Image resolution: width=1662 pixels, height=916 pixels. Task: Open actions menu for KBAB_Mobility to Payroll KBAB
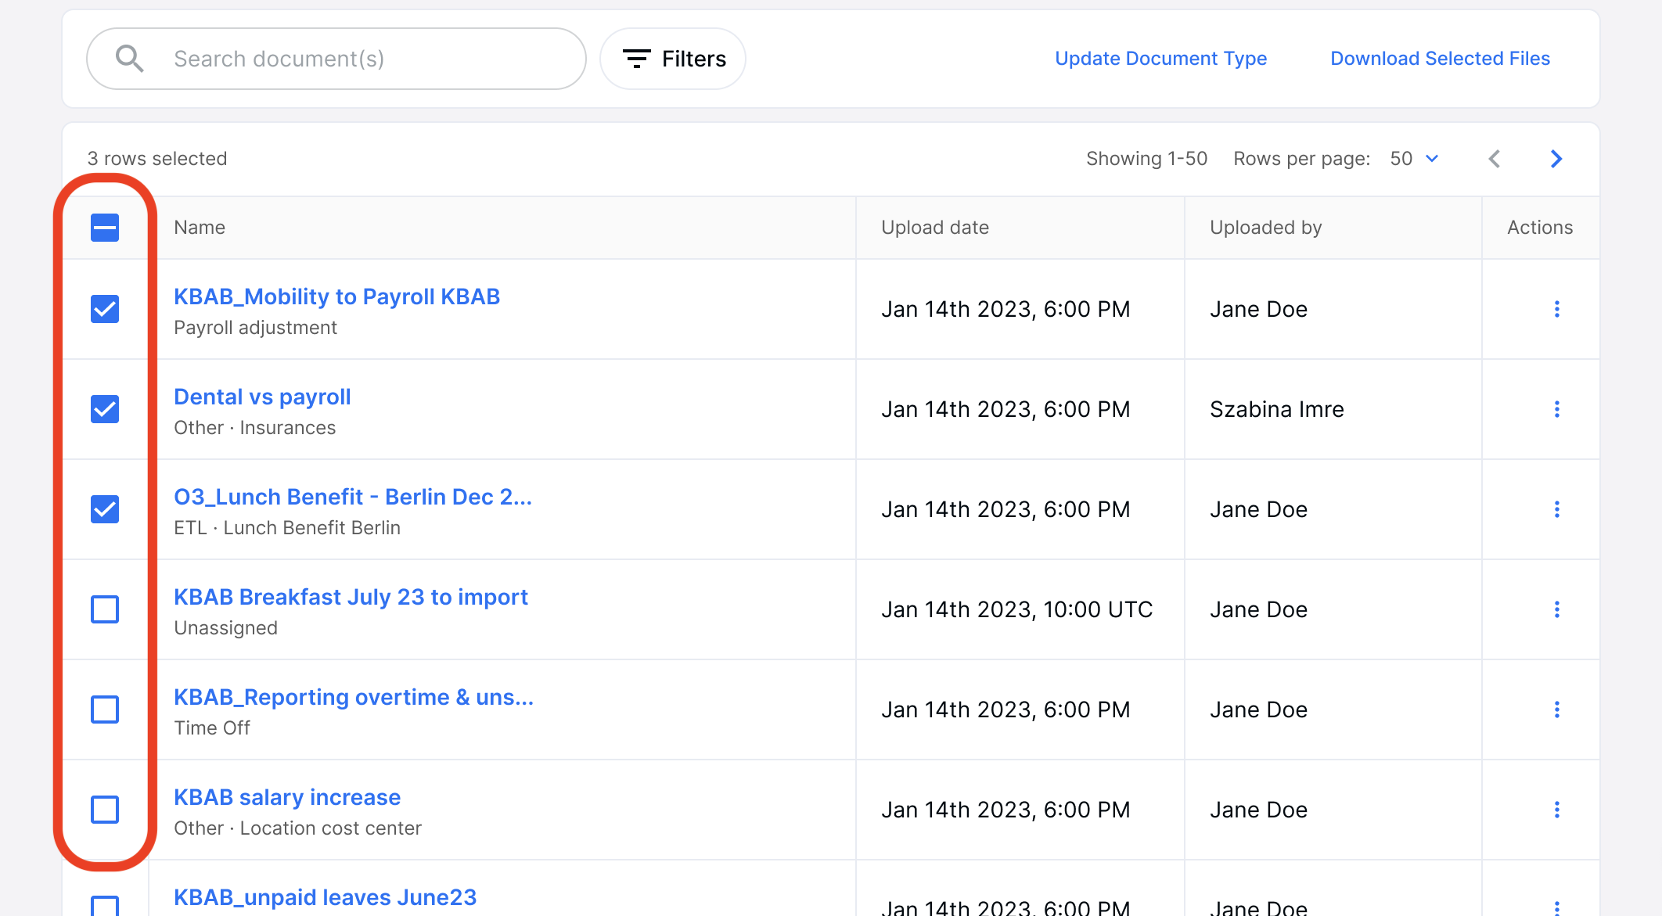(1556, 309)
